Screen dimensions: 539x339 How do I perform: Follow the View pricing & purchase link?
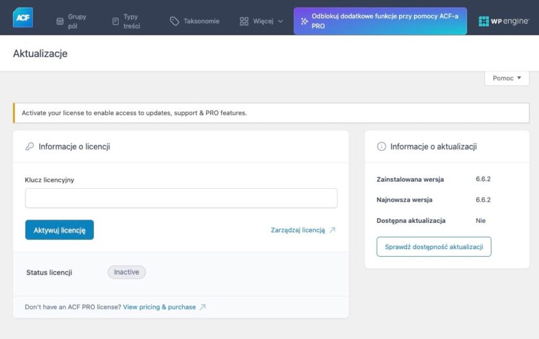click(159, 307)
